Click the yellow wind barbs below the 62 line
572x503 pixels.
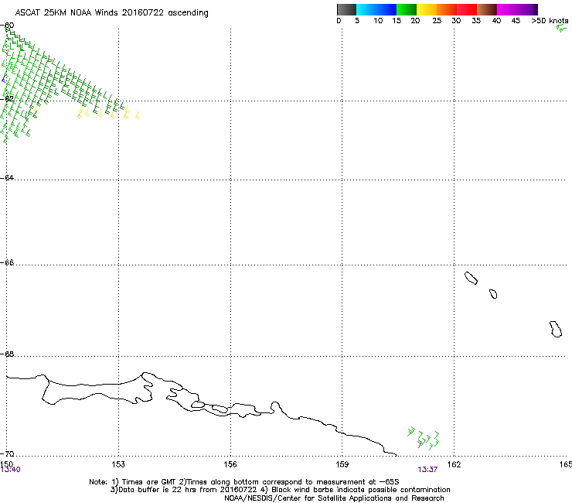108,113
